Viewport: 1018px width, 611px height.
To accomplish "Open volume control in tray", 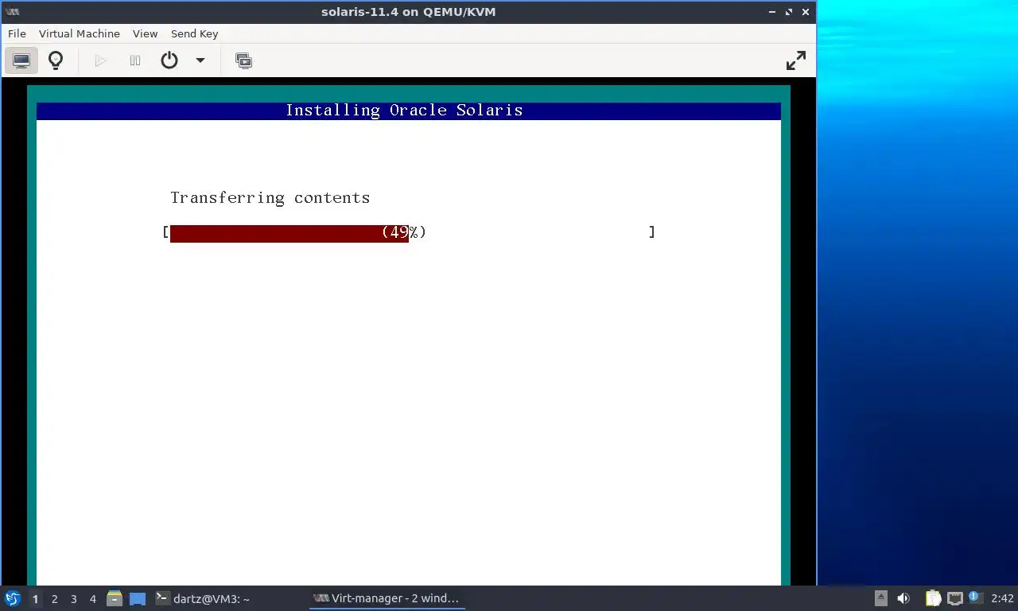I will [903, 598].
